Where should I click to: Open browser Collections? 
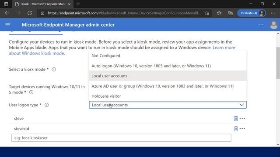click(231, 13)
